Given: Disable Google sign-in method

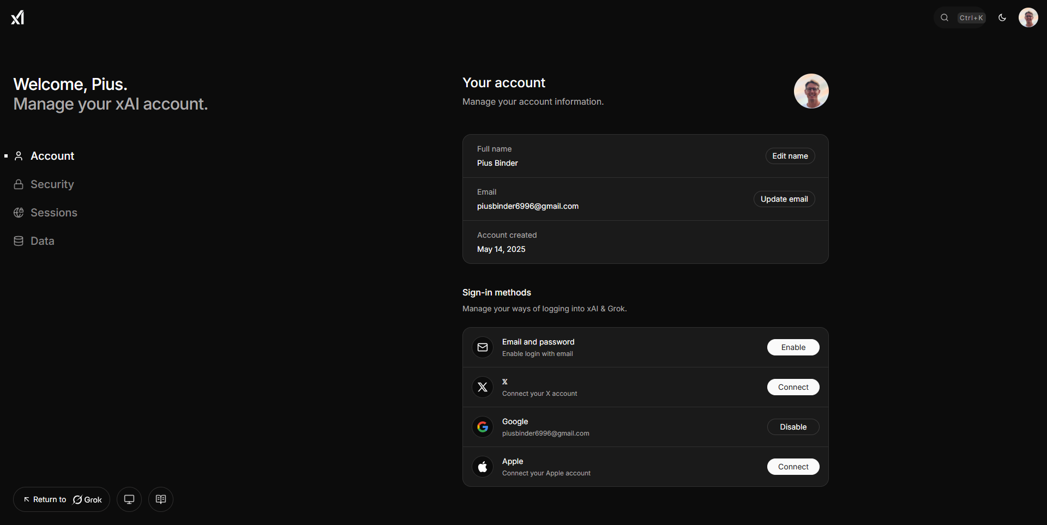Looking at the screenshot, I should 793,427.
